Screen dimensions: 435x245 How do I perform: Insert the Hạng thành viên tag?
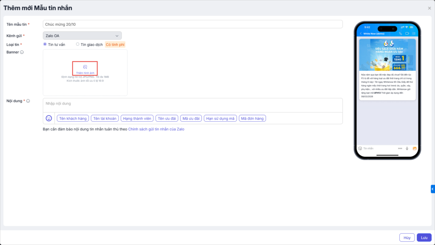click(x=137, y=119)
